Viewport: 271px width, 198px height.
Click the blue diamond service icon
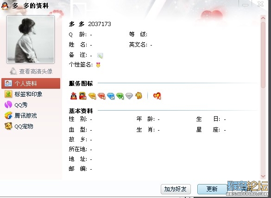coord(111,96)
